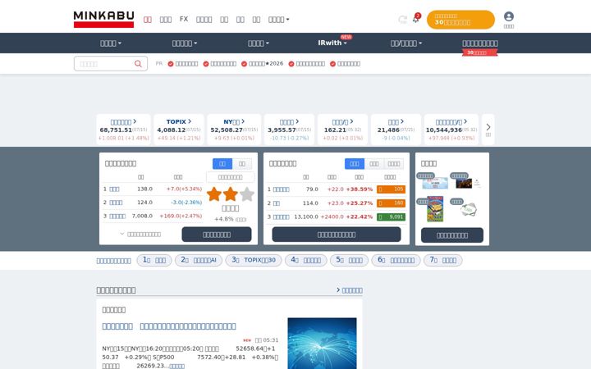Click the dark button below the star rating
This screenshot has width=591, height=369.
(x=217, y=235)
